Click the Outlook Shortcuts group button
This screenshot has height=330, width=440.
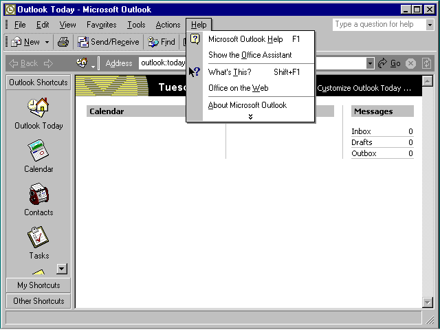tap(38, 82)
